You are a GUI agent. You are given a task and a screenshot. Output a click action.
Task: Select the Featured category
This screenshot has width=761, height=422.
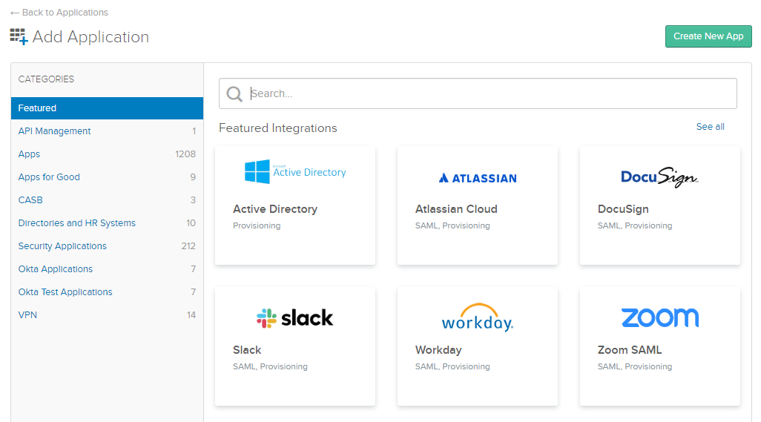point(37,108)
